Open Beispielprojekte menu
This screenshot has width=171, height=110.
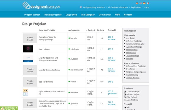coord(53,15)
